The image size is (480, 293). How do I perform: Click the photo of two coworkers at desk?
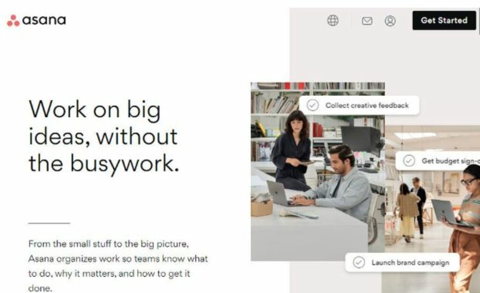pyautogui.click(x=317, y=172)
